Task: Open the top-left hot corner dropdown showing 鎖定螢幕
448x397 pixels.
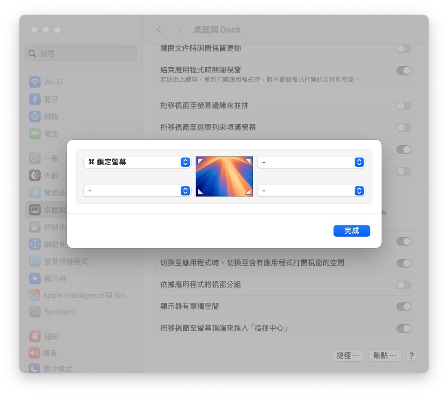Action: tap(137, 162)
